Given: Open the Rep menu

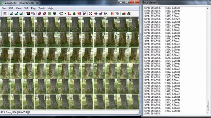Looking at the screenshot, I should point(33,8).
